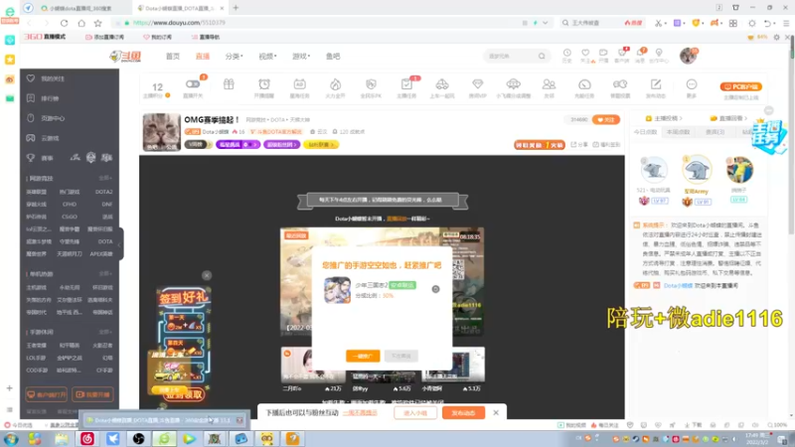This screenshot has height=447, width=795.
Task: Open the 主播投稿 link in right panel
Action: (664, 118)
